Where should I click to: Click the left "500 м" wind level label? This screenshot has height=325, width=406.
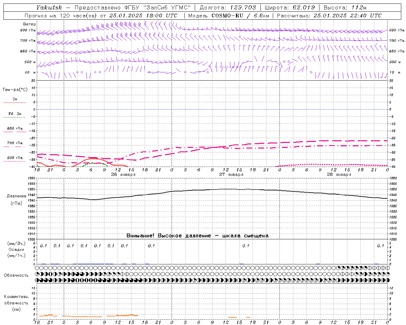(x=30, y=62)
